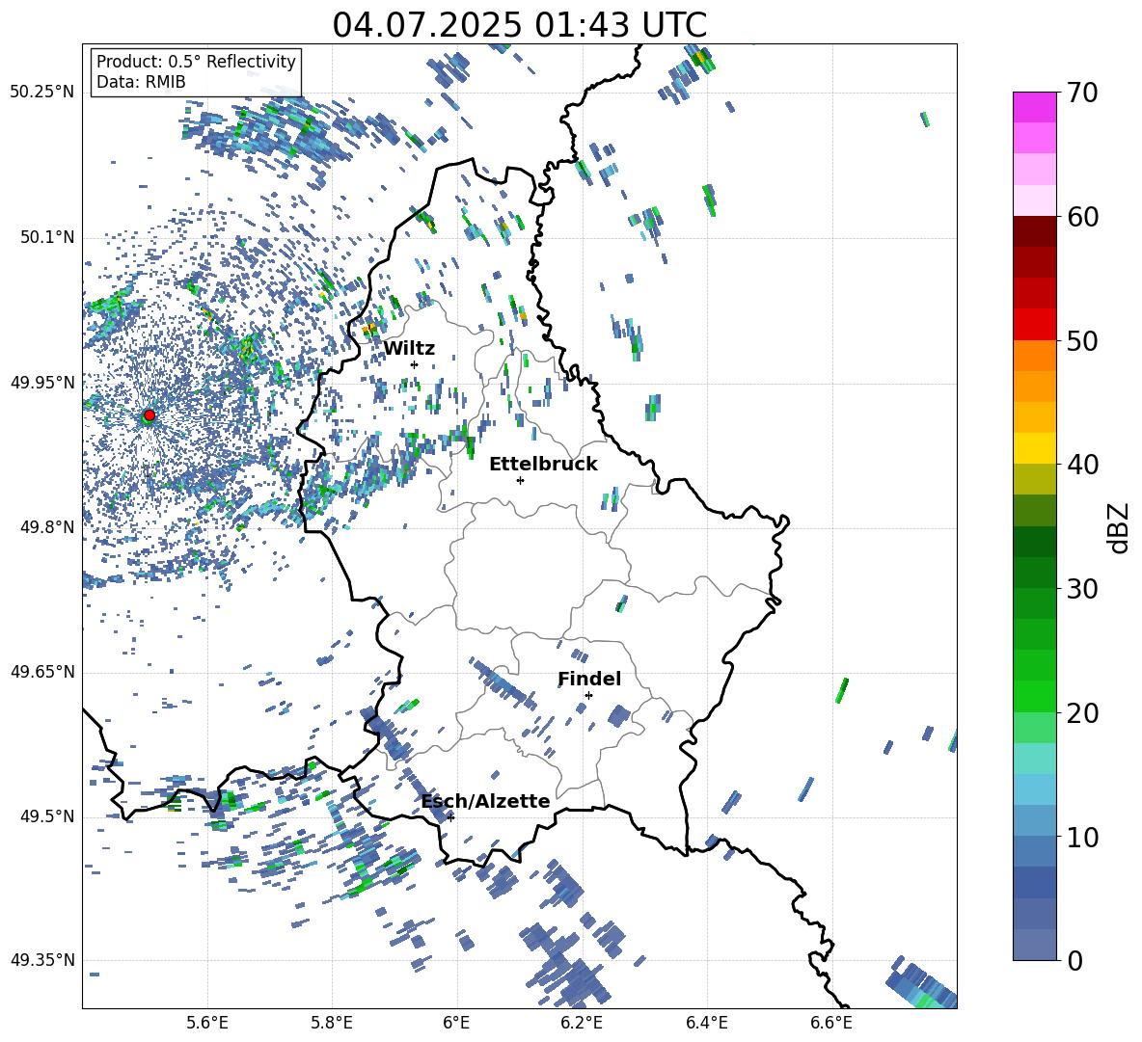This screenshot has height=1042, width=1142.
Task: Click the red radar site marker
Action: (x=150, y=415)
